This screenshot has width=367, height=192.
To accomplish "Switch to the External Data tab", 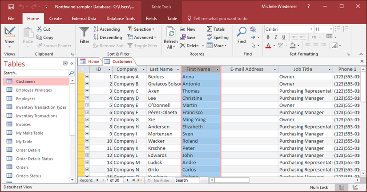I will [x=84, y=19].
